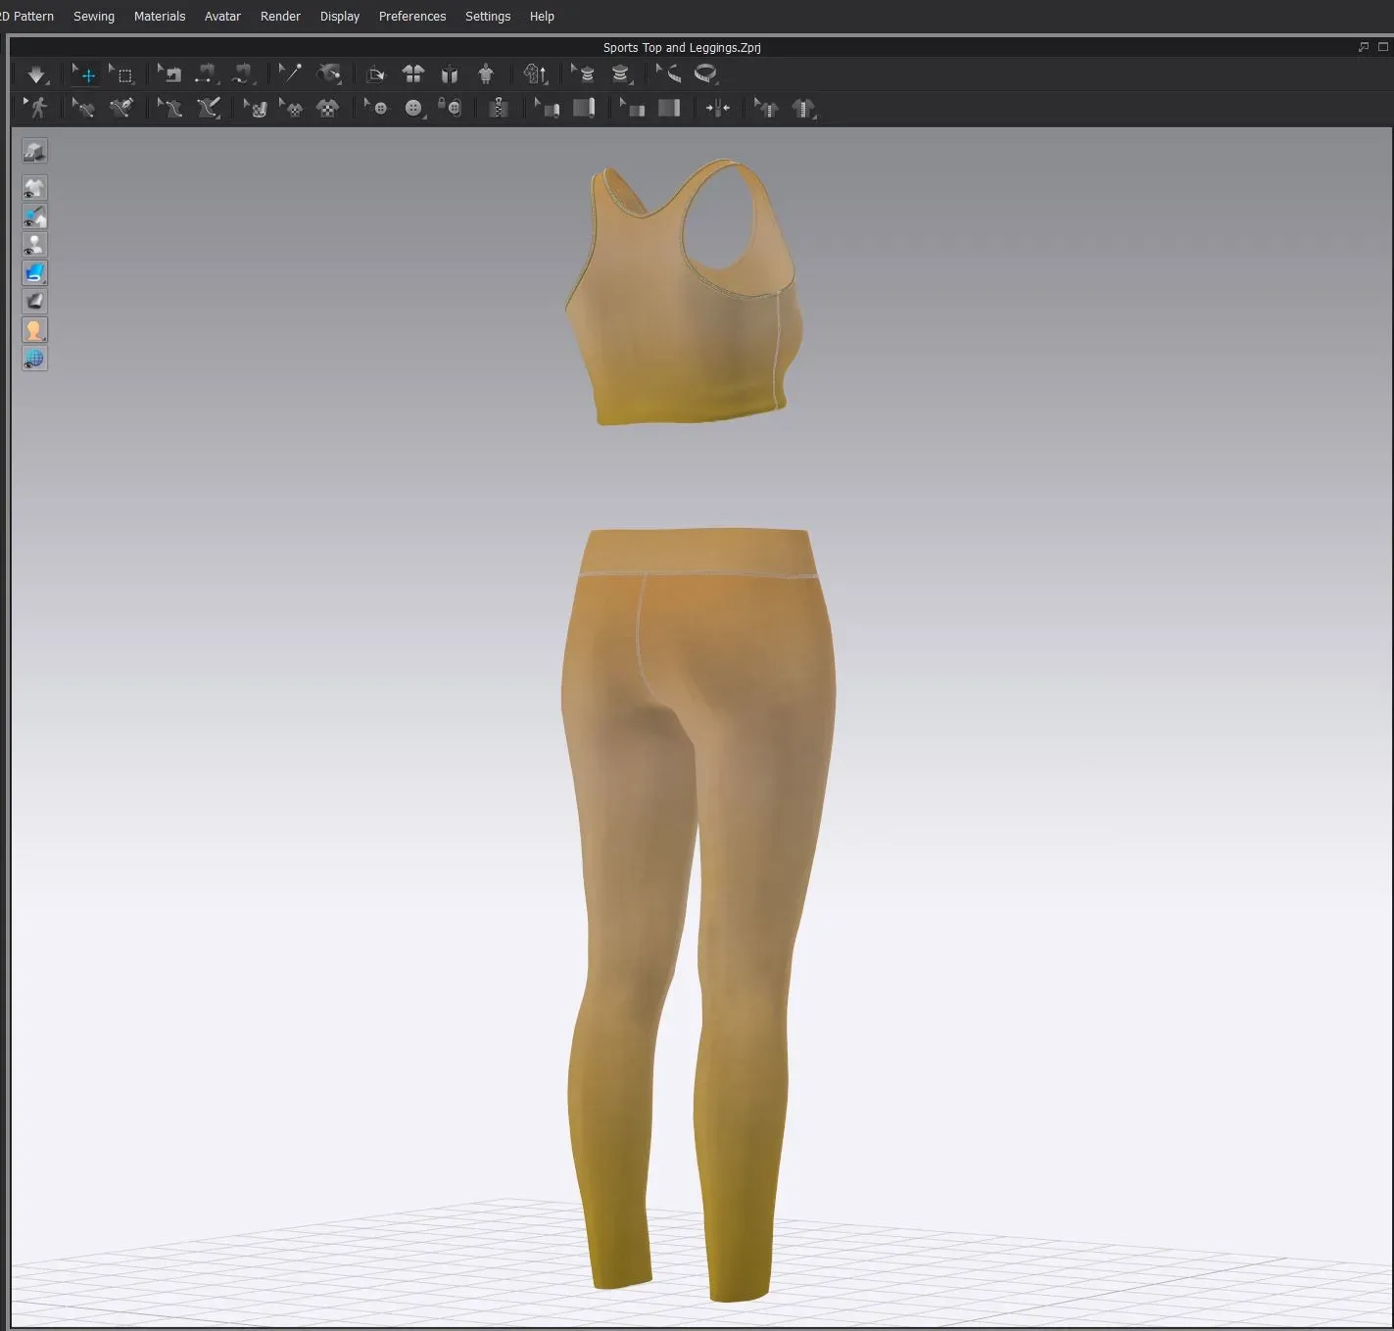Select the Free Sewing tool icon
Image resolution: width=1394 pixels, height=1331 pixels.
pos(242,74)
